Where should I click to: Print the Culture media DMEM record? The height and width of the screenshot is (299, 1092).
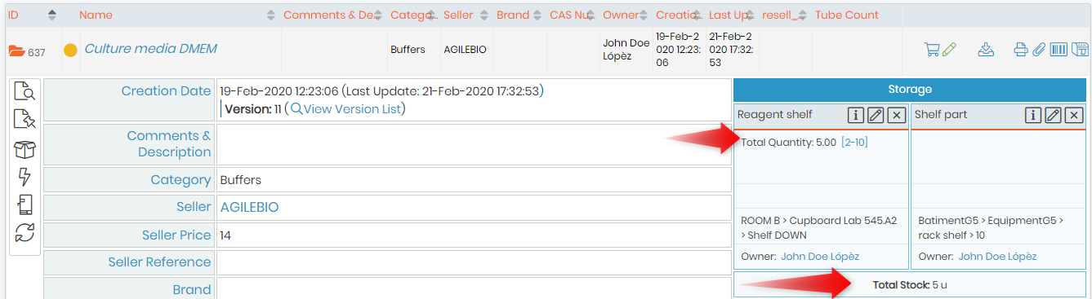tap(1021, 50)
